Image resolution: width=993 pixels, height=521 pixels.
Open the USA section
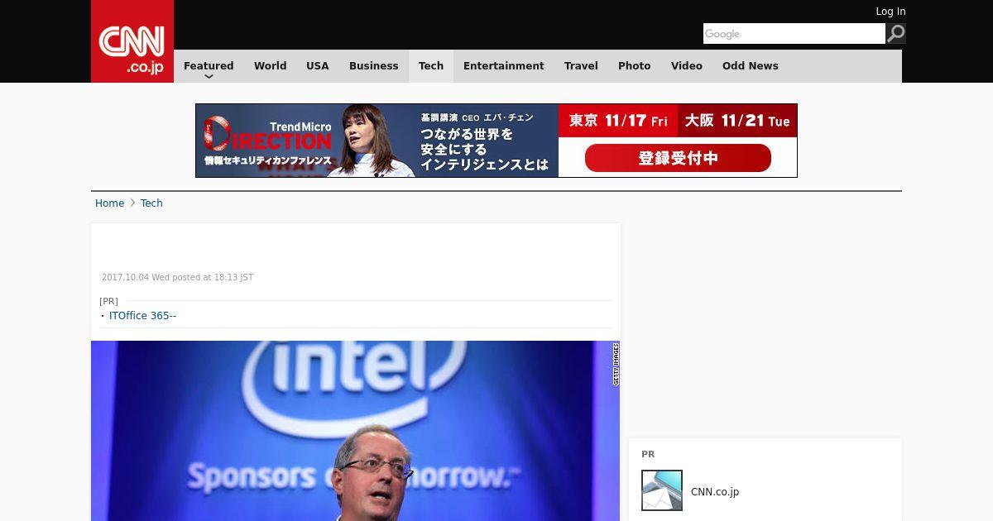(318, 66)
